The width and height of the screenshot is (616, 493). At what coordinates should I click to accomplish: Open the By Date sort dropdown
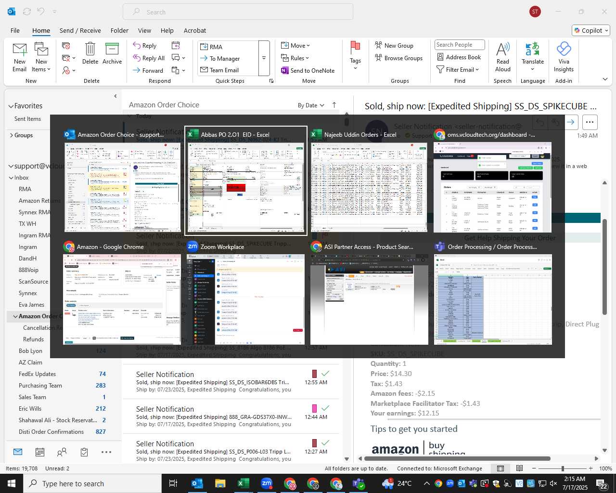tap(311, 105)
